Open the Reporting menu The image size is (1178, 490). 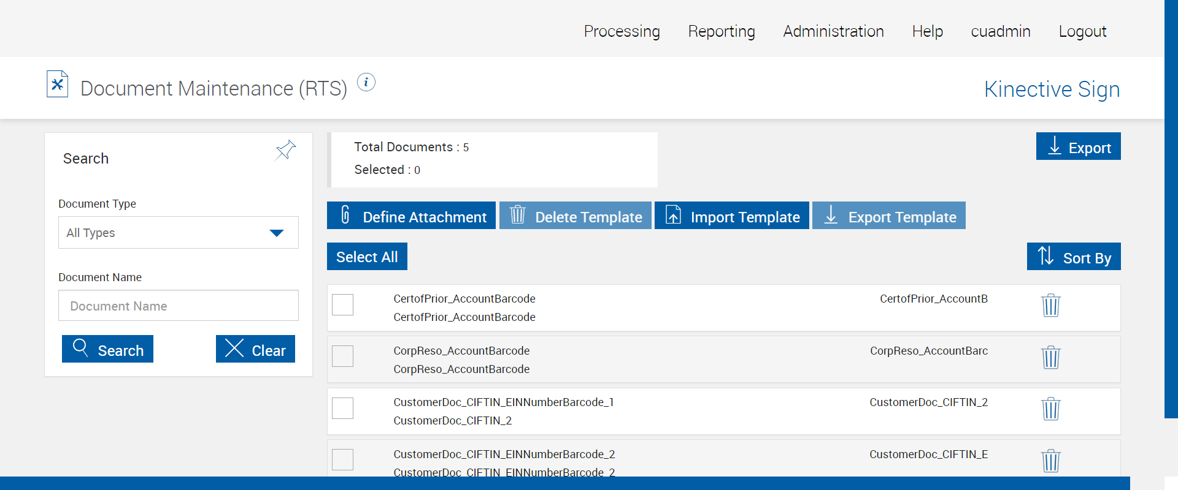point(722,31)
